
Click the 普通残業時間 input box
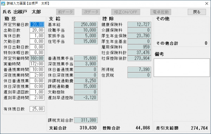[x=37, y=69]
